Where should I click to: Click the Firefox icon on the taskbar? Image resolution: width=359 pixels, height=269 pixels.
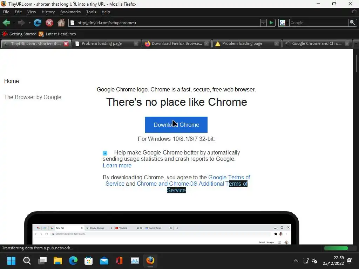point(150,261)
